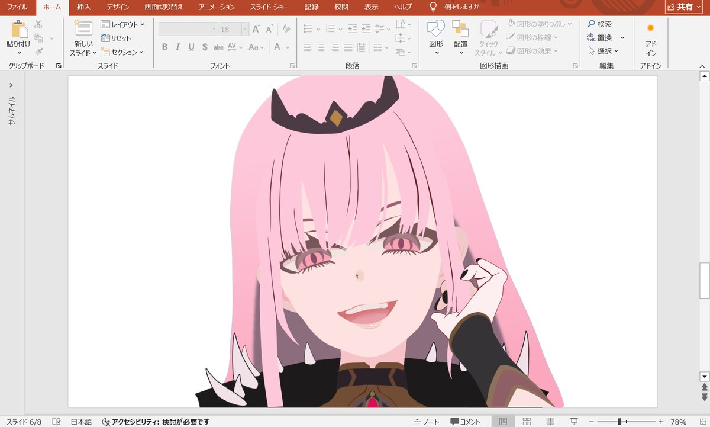The image size is (710, 427).
Task: Click the Cut scissors icon
Action: (x=38, y=24)
